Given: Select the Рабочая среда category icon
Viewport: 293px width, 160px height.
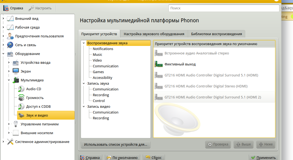Looking at the screenshot, I should [10, 27].
